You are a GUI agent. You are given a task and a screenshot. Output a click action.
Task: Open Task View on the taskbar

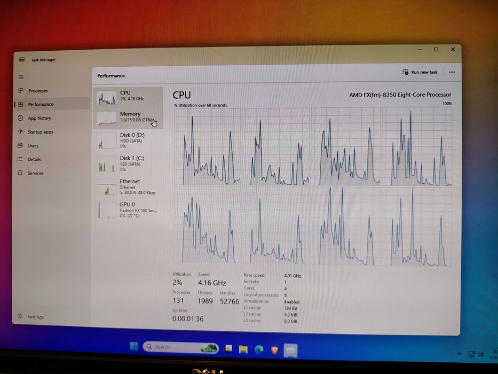[228, 348]
